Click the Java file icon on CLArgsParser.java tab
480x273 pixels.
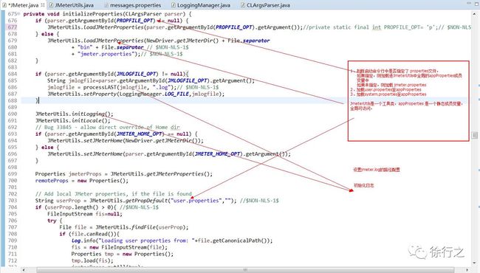(243, 5)
